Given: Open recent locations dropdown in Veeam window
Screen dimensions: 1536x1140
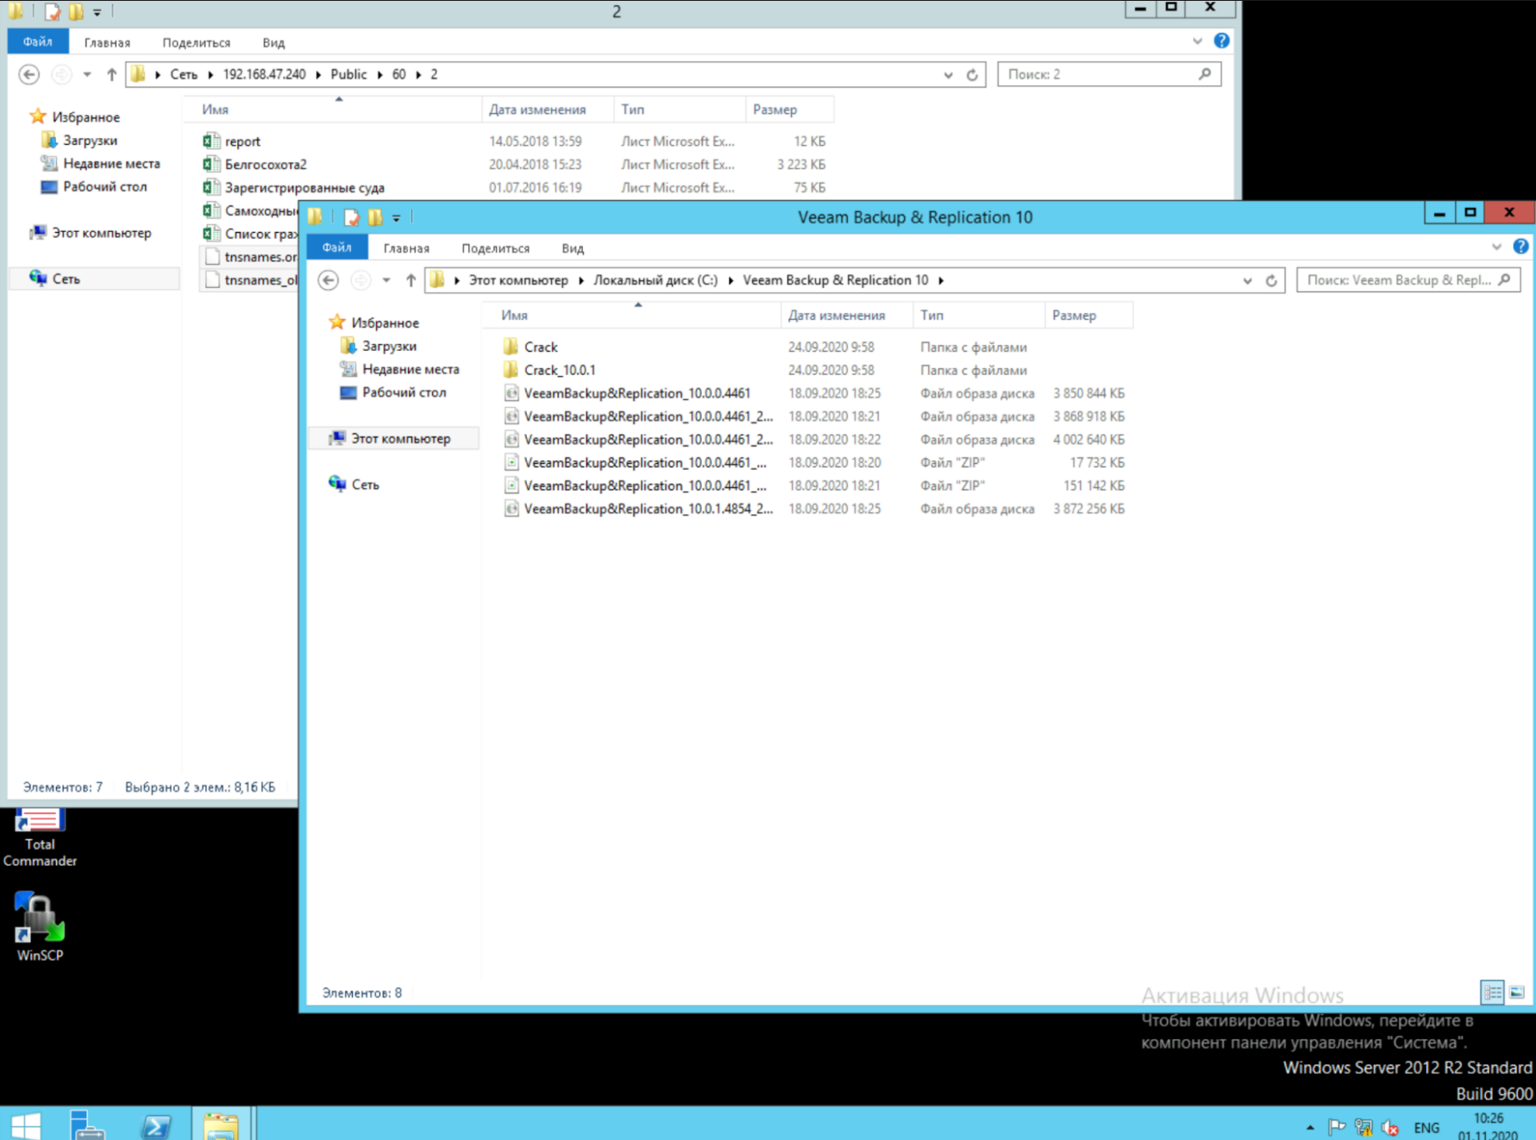Looking at the screenshot, I should 386,280.
